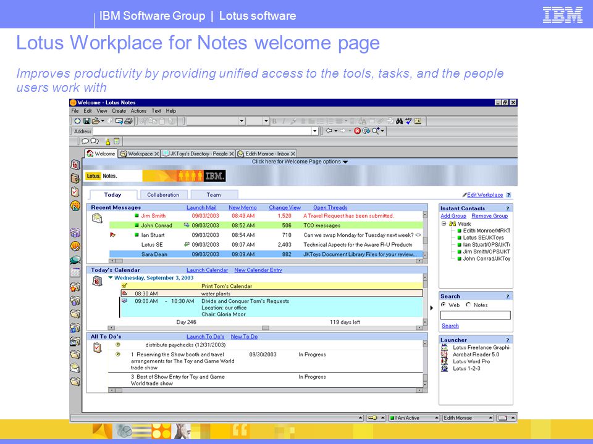Click the envelope icon in Recent Messages
Image resolution: width=593 pixels, height=444 pixels.
(x=97, y=218)
